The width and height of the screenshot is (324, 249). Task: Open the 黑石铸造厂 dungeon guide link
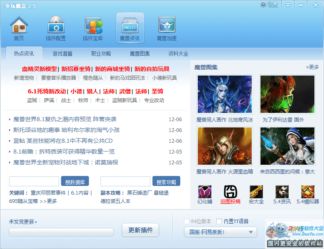(139, 193)
